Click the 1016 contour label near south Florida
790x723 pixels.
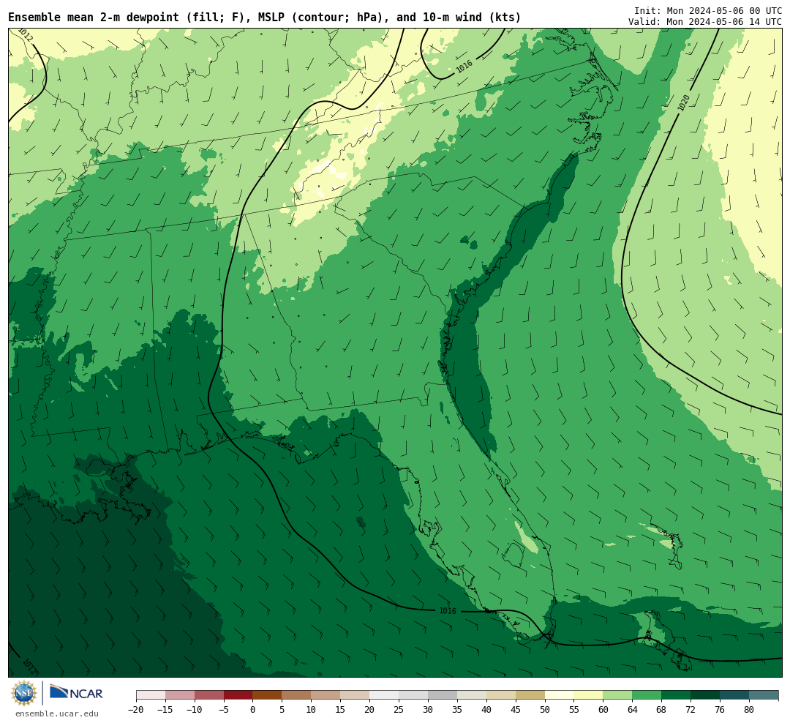[x=448, y=611]
